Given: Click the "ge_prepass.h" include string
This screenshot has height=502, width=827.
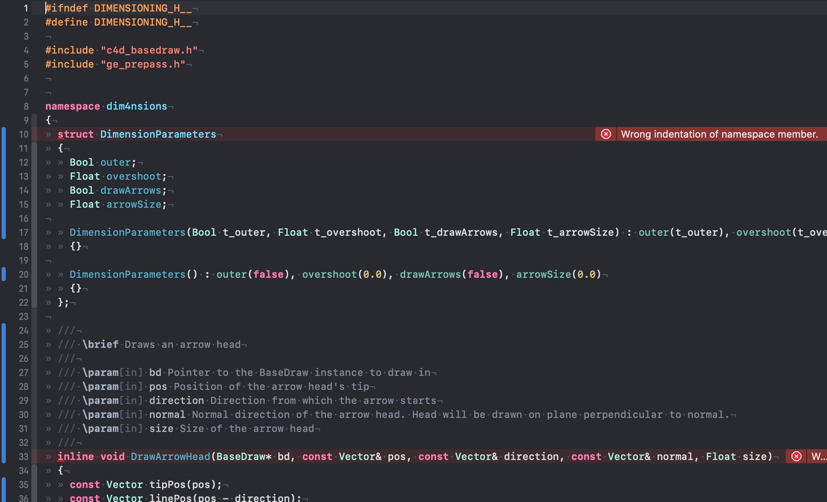Looking at the screenshot, I should (x=143, y=64).
